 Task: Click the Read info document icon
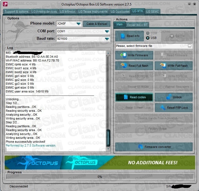pos(123,36)
